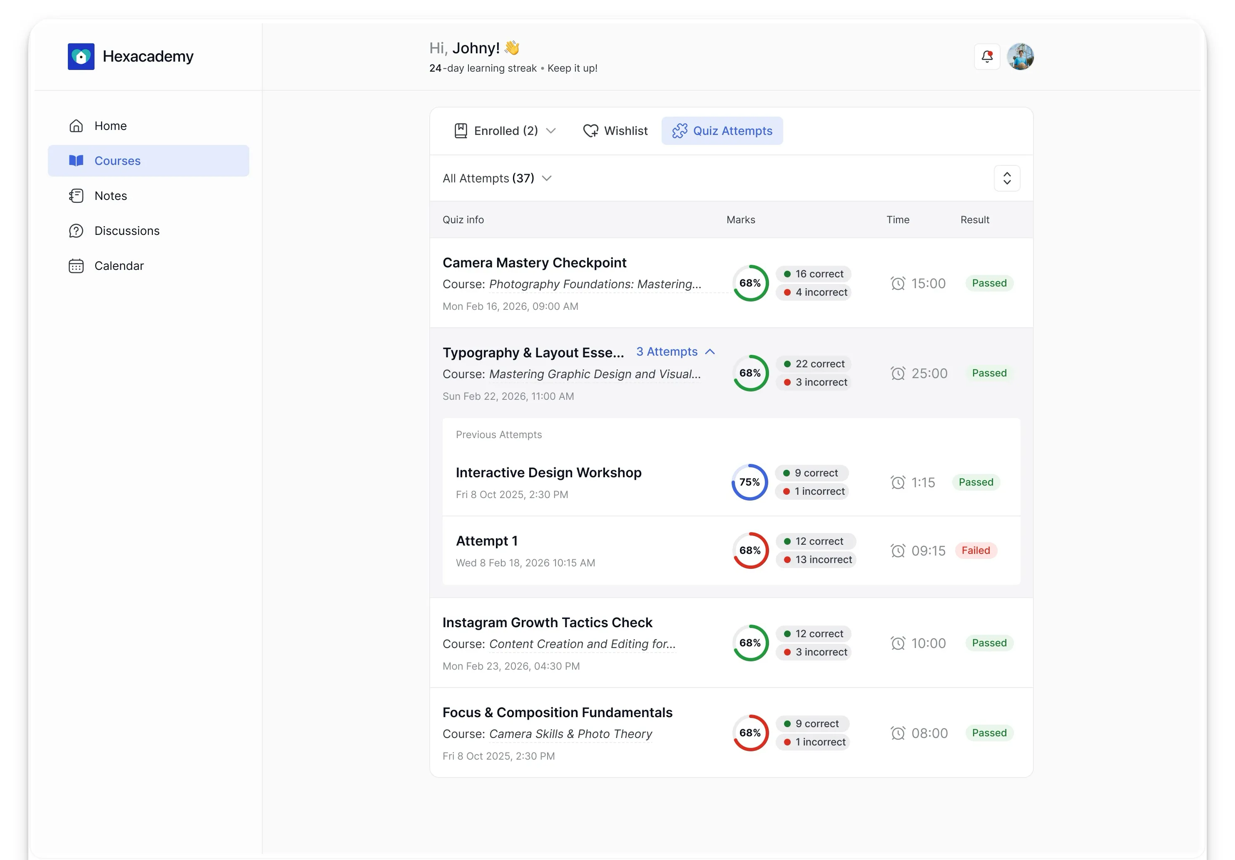This screenshot has height=860, width=1235.
Task: Open Photography Foundations course link
Action: (595, 284)
